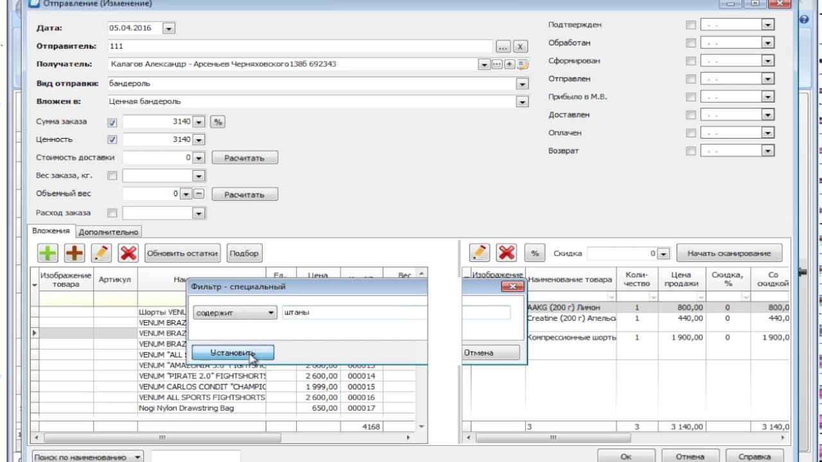This screenshot has height=462, width=822.
Task: Click the edit recipient card icon after Получатель
Action: tap(523, 65)
